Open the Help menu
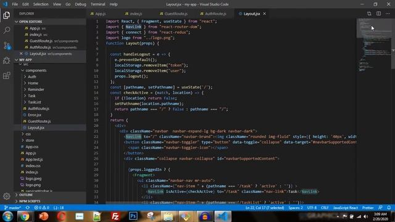This screenshot has width=395, height=222. point(114,4)
